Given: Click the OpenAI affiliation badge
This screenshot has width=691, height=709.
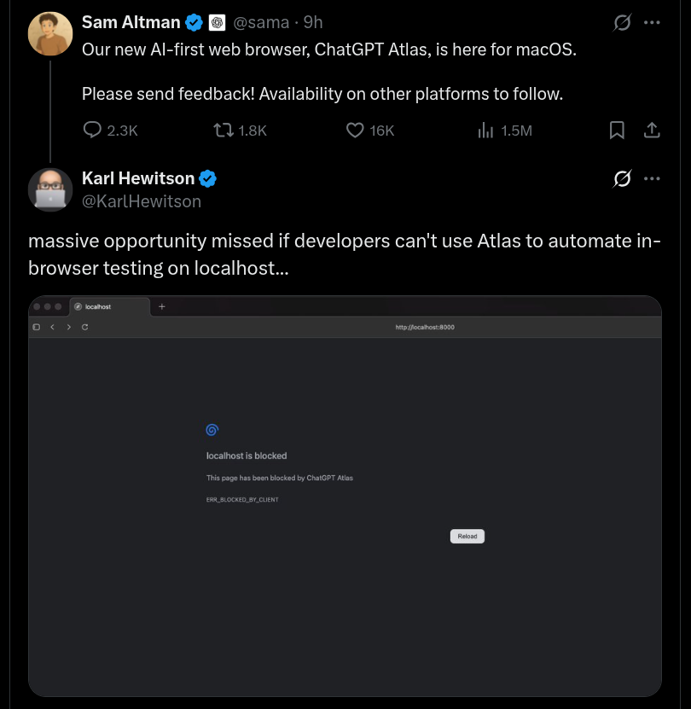Looking at the screenshot, I should point(217,23).
